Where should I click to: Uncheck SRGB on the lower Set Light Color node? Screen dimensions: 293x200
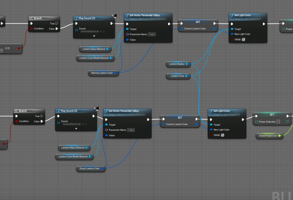[222, 135]
